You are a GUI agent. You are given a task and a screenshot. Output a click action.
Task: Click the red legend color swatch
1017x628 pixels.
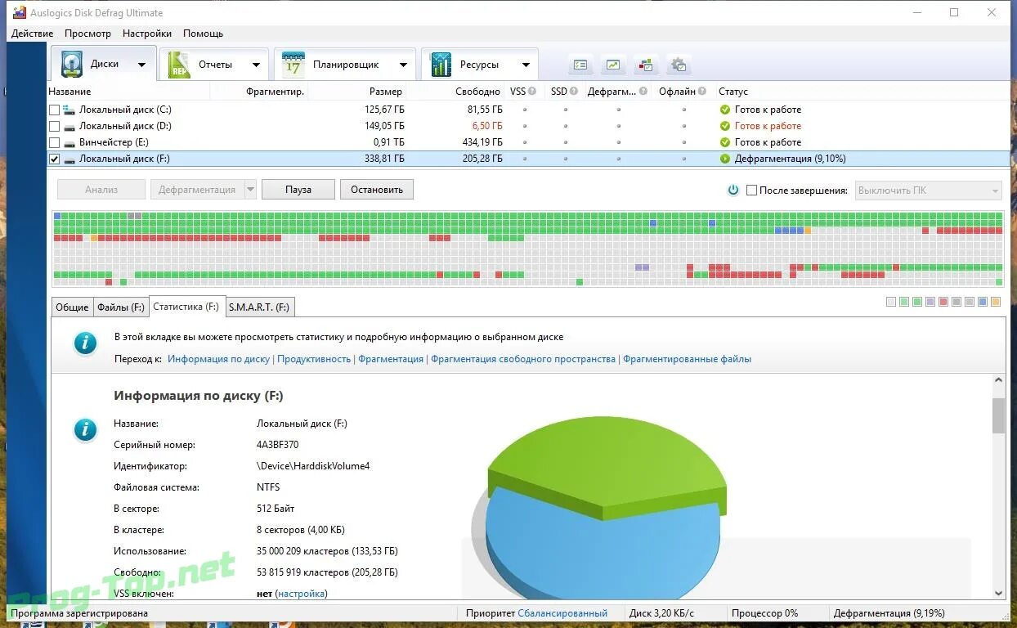[943, 303]
